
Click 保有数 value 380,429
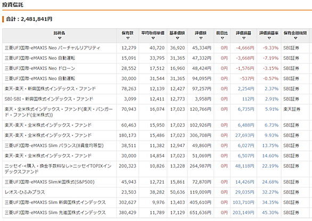click(x=128, y=212)
